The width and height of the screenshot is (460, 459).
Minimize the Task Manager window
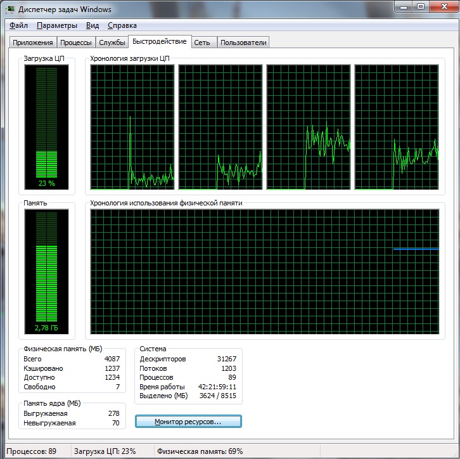point(404,7)
